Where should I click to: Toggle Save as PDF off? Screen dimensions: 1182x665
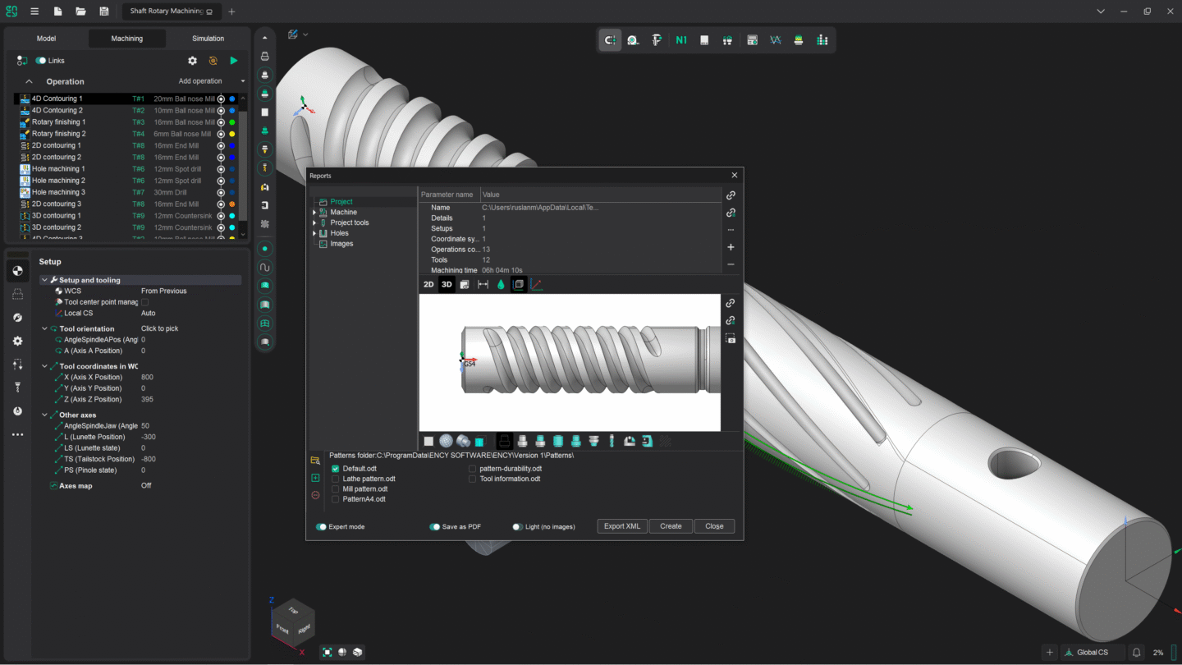click(x=434, y=526)
